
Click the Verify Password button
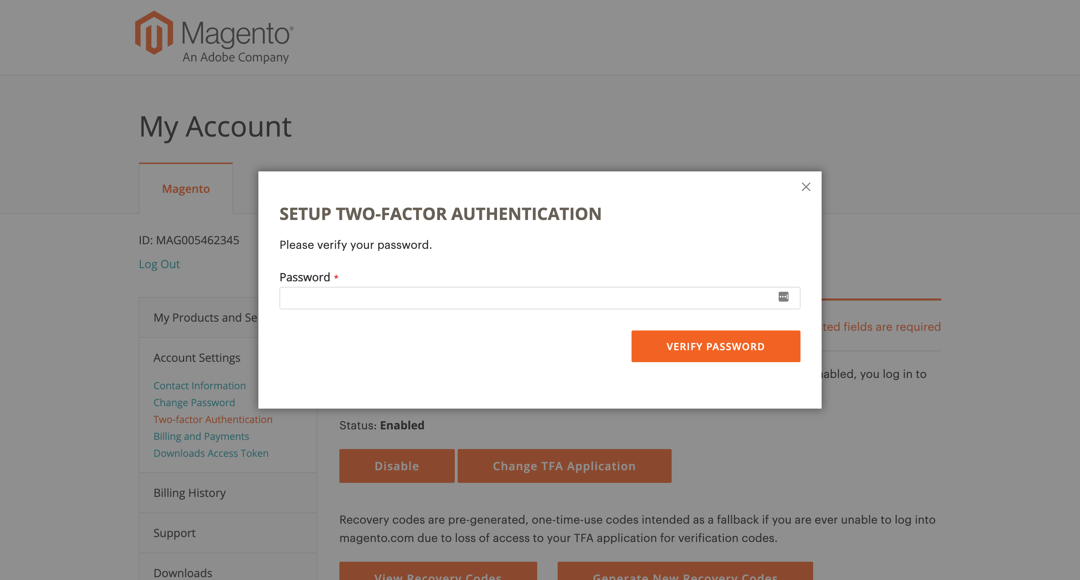coord(716,346)
